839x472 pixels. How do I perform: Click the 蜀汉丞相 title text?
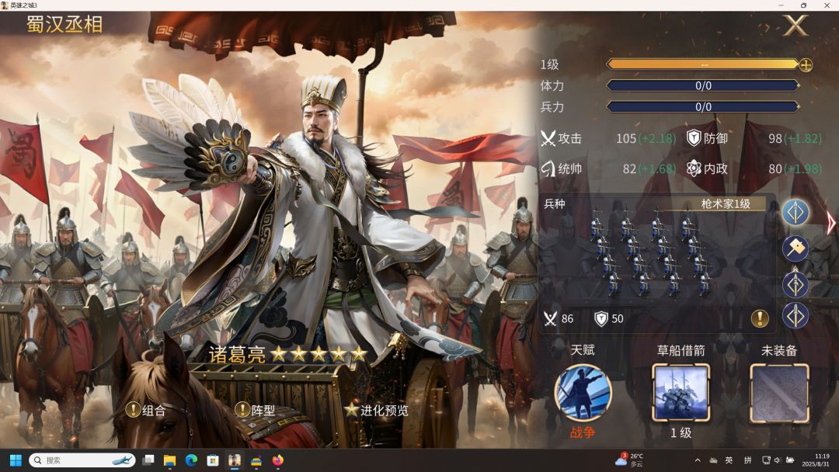pyautogui.click(x=64, y=25)
